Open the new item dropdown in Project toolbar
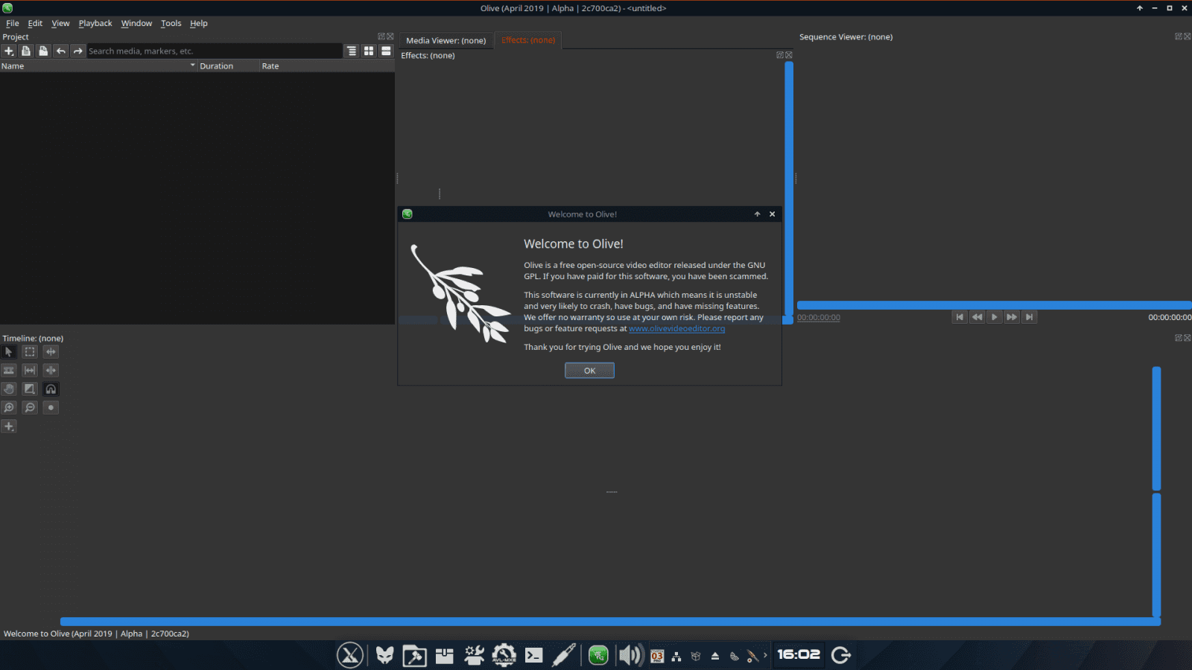 9,51
